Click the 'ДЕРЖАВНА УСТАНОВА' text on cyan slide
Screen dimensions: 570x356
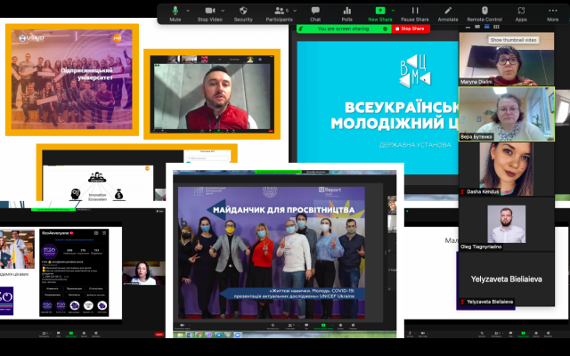pyautogui.click(x=415, y=145)
